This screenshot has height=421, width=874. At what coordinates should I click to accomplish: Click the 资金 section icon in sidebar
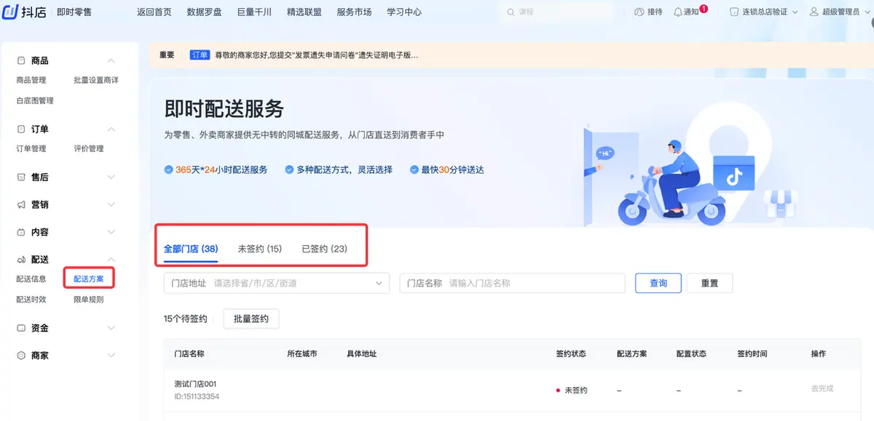click(21, 329)
